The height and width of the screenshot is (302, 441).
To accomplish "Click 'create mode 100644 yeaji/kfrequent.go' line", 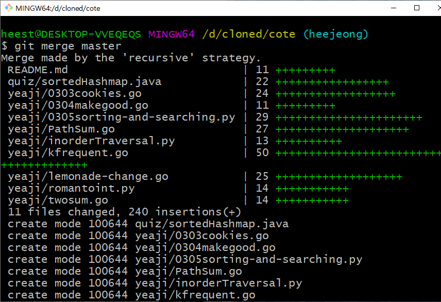I will [x=131, y=295].
